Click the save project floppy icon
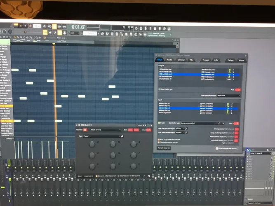The width and height of the screenshot is (275, 206). (x=155, y=28)
